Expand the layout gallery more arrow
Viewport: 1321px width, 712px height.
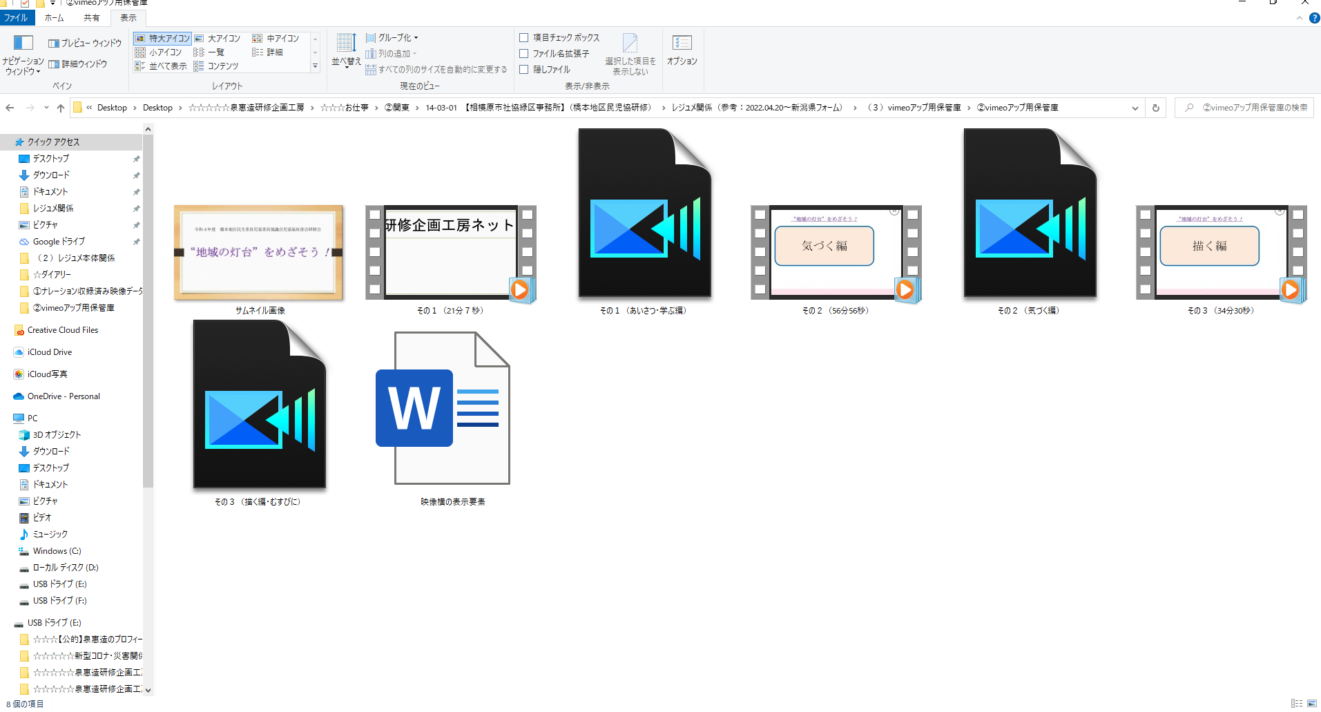[316, 66]
